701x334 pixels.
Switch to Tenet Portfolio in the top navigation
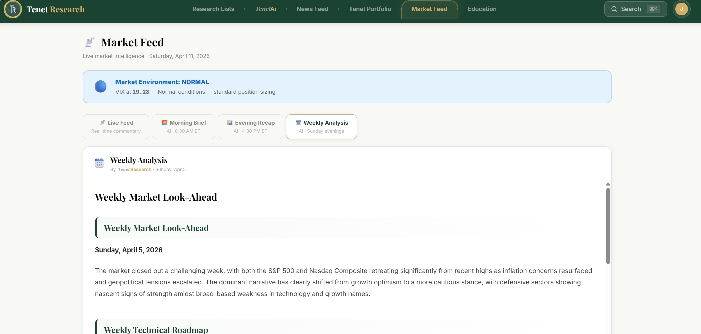(370, 9)
